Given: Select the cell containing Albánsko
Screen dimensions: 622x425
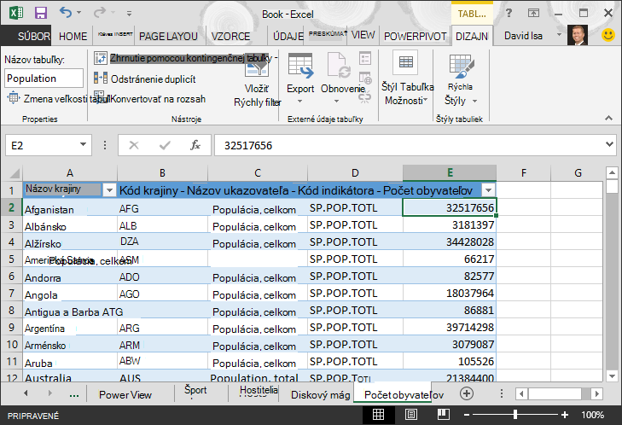Looking at the screenshot, I should click(70, 226).
